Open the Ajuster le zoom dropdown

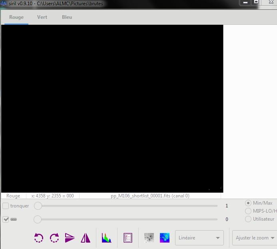coord(255,238)
